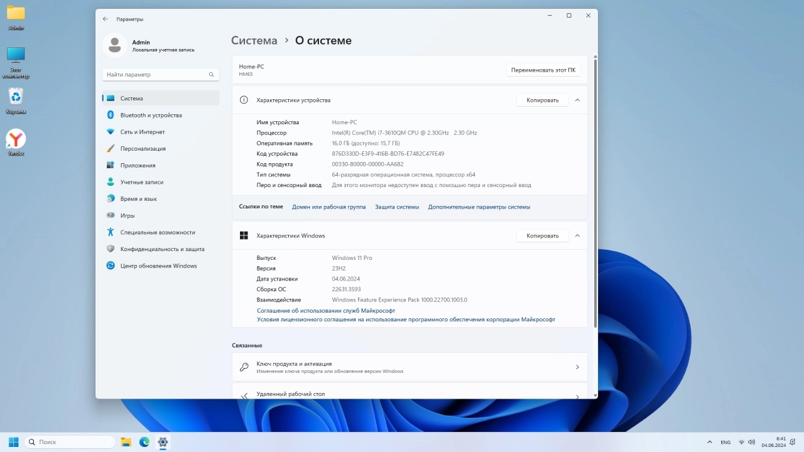Click the taskbar Поиск search box
The width and height of the screenshot is (804, 452).
pos(70,442)
